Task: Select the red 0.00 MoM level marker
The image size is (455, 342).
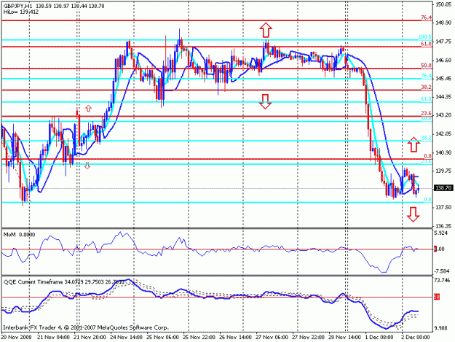Action: click(x=439, y=249)
